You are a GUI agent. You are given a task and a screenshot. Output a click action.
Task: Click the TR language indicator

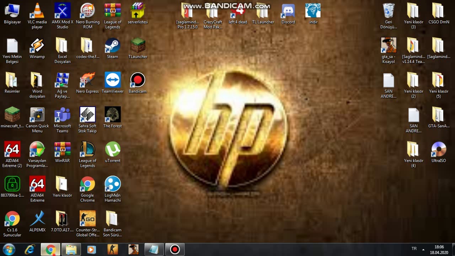click(414, 249)
